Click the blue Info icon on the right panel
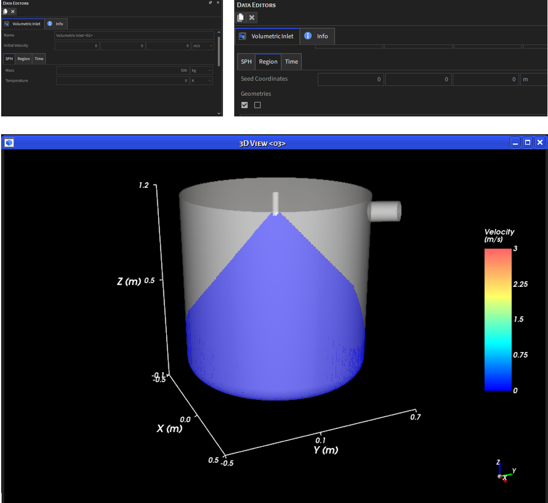Screen dimensions: 548x503 [x=307, y=36]
